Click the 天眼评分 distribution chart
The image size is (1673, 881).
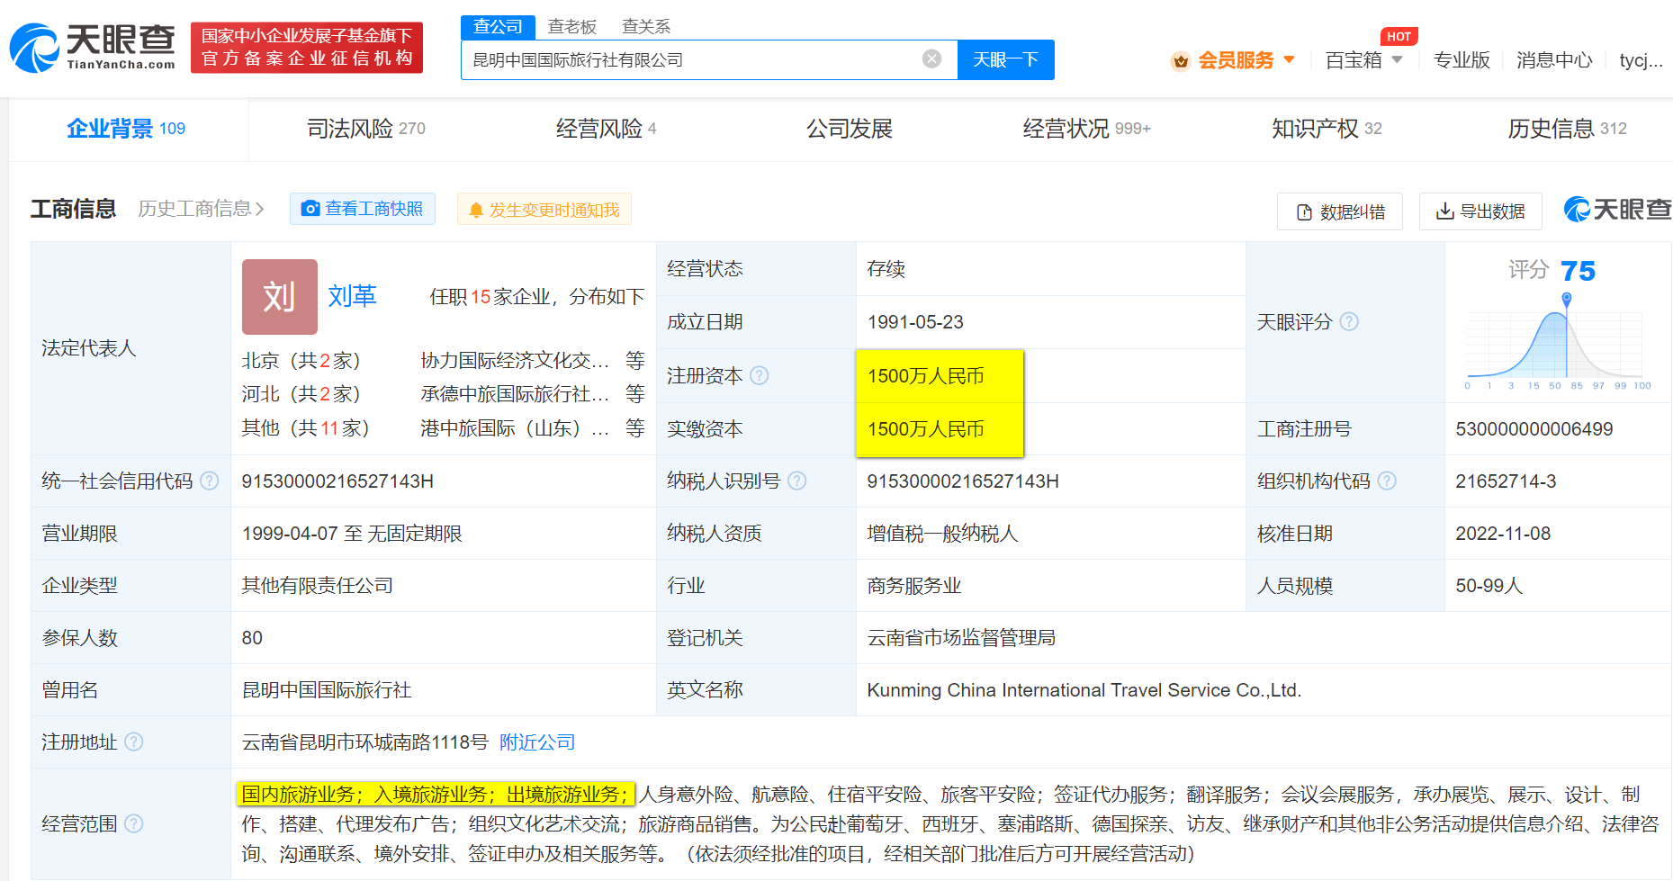pyautogui.click(x=1557, y=342)
